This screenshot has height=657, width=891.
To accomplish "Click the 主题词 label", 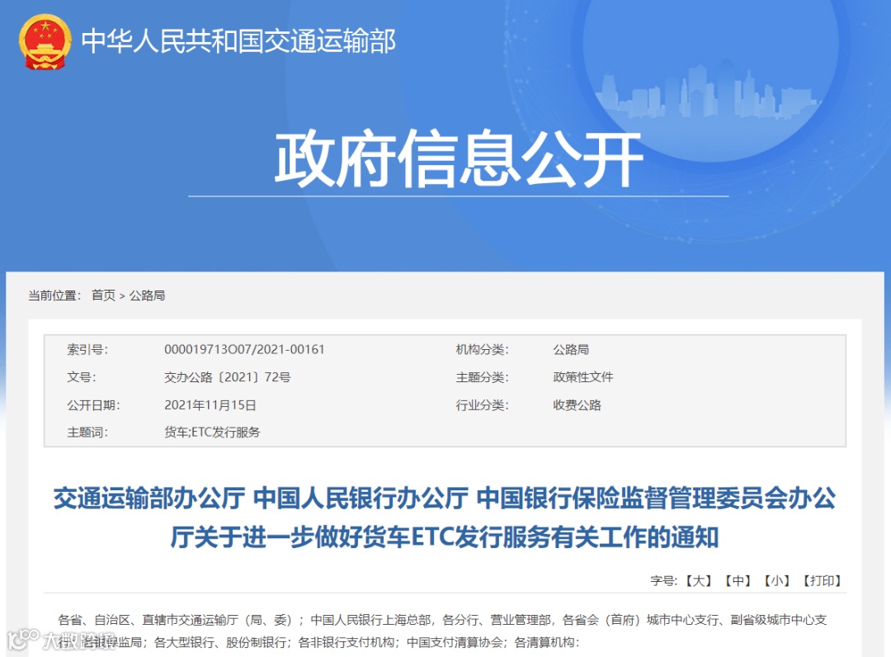I will (x=87, y=432).
